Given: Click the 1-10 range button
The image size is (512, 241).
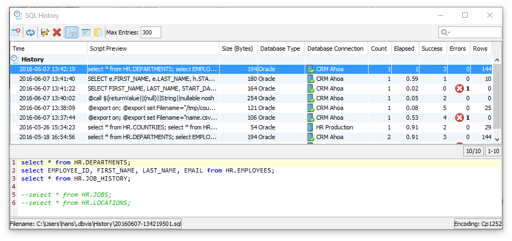Looking at the screenshot, I should coord(493,152).
